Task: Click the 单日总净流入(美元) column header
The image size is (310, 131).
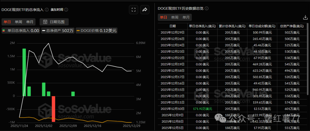Action: click(202, 26)
